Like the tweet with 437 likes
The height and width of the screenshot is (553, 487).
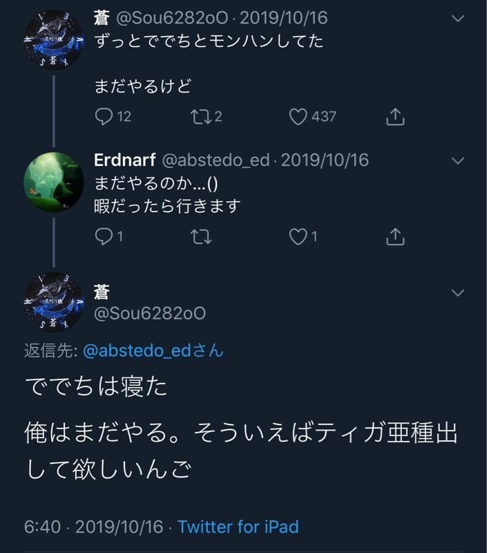tap(312, 117)
